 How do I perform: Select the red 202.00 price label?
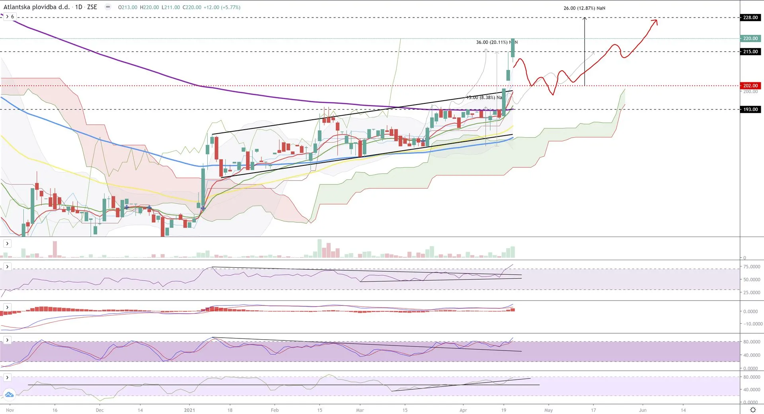coord(750,86)
